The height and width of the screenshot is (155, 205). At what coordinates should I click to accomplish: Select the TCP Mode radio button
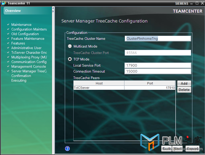(x=70, y=59)
